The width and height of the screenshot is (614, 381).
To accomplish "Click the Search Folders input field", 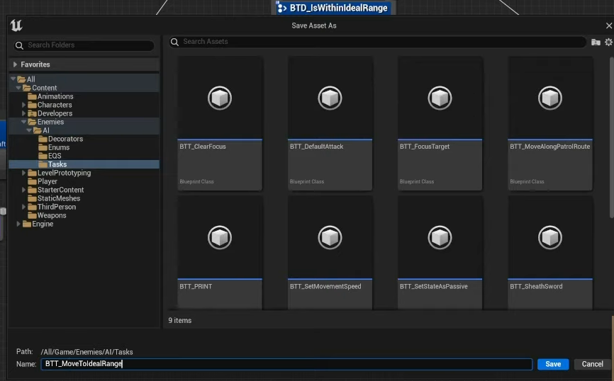I will pyautogui.click(x=85, y=45).
